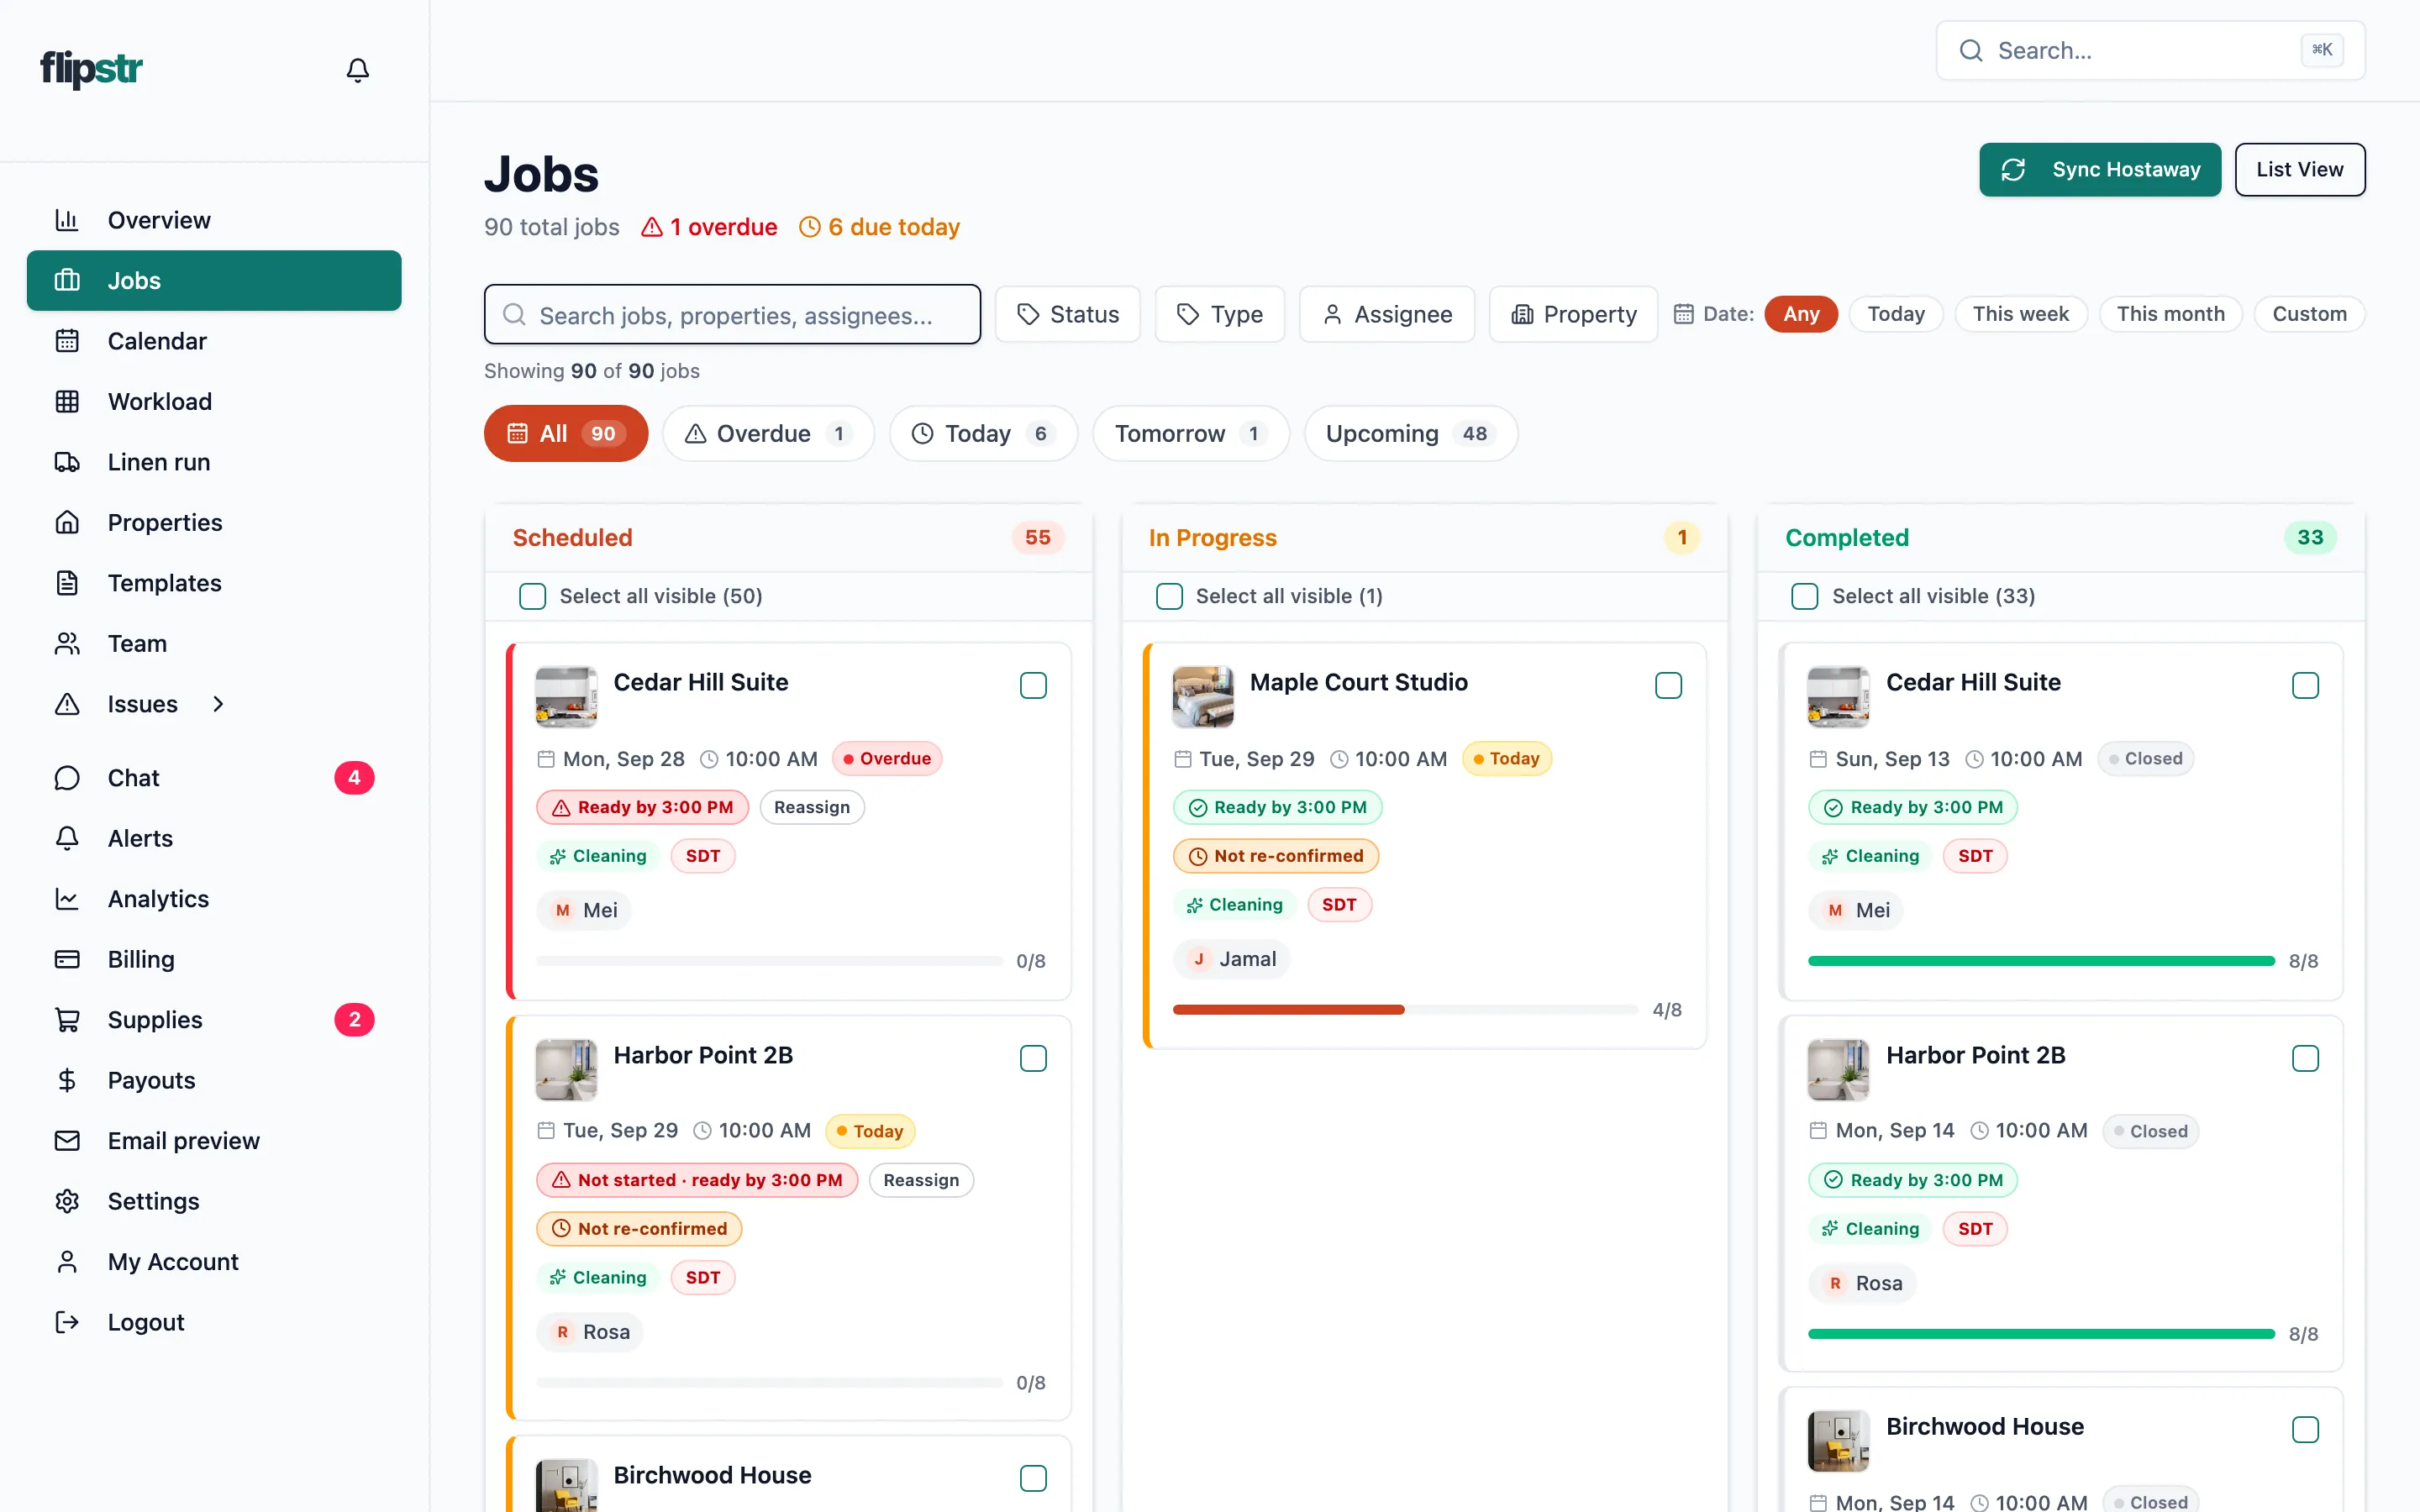Check Select all visible (33) in Completed
This screenshot has height=1512, width=2420.
[1805, 597]
